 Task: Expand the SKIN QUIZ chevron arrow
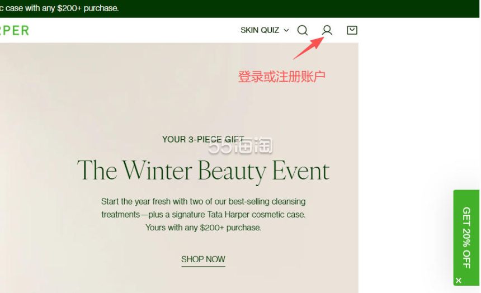pyautogui.click(x=286, y=30)
